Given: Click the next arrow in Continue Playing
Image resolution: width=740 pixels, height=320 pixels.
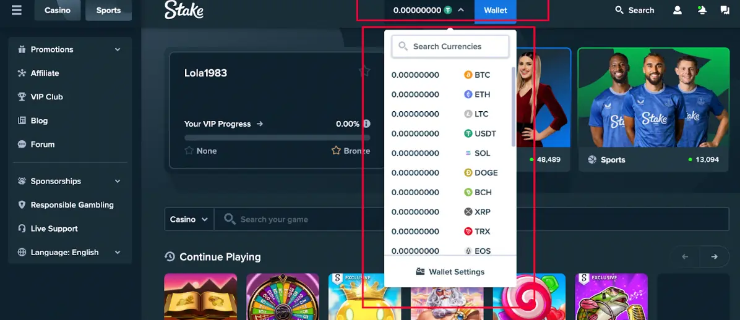Looking at the screenshot, I should pyautogui.click(x=714, y=256).
